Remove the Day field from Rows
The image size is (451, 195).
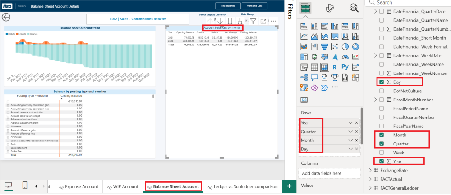tap(357, 149)
